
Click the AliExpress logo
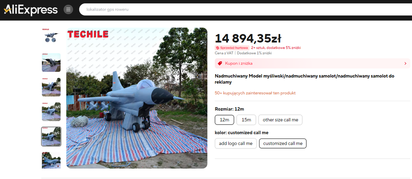[x=31, y=10]
